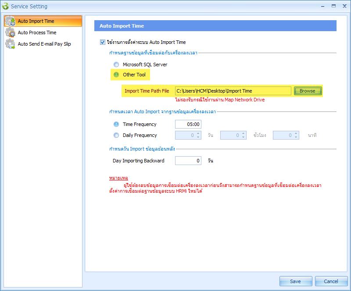The image size is (351, 291).
Task: Open the Auto Send E-mail Pay Slip section
Action: [x=43, y=44]
